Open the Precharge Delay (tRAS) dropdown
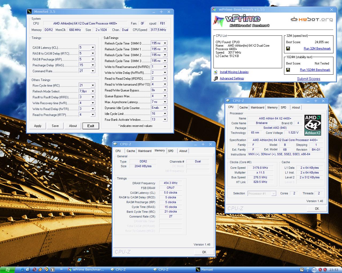 [93, 65]
